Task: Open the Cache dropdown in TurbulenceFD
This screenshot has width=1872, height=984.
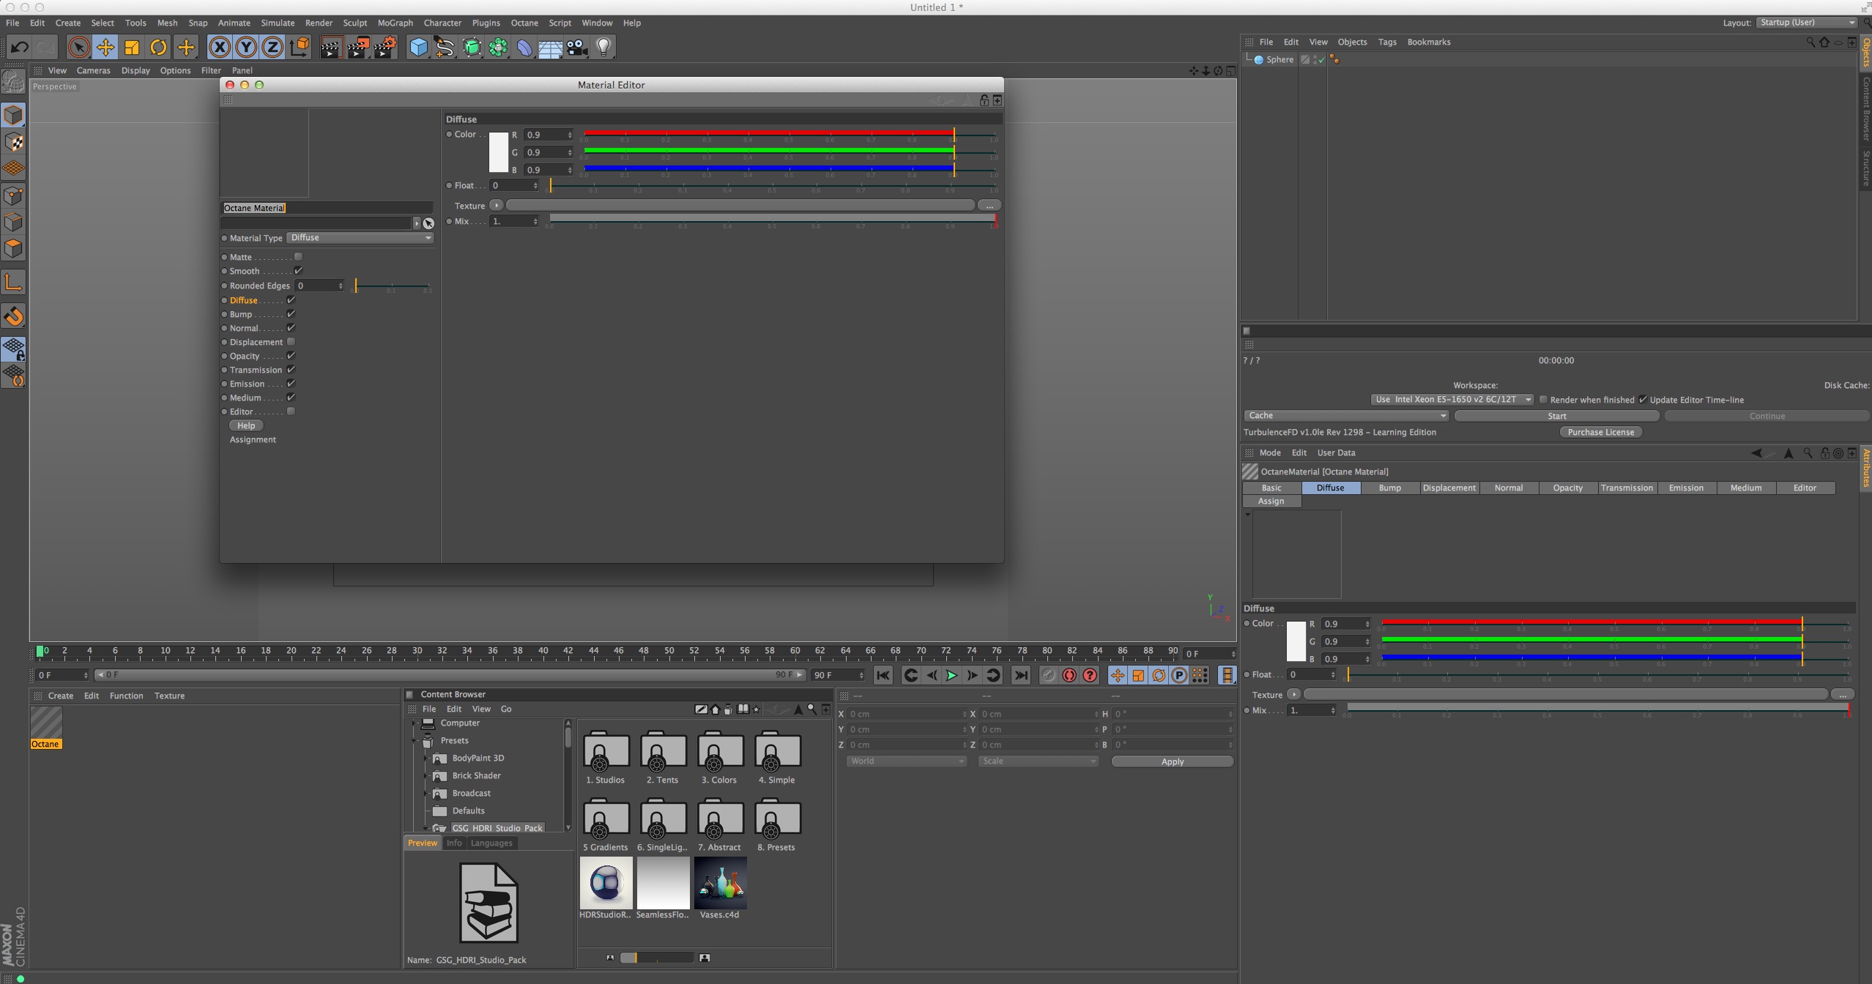Action: 1345,416
